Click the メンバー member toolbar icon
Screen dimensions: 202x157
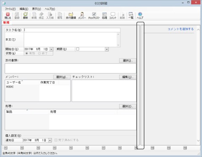click(x=82, y=16)
